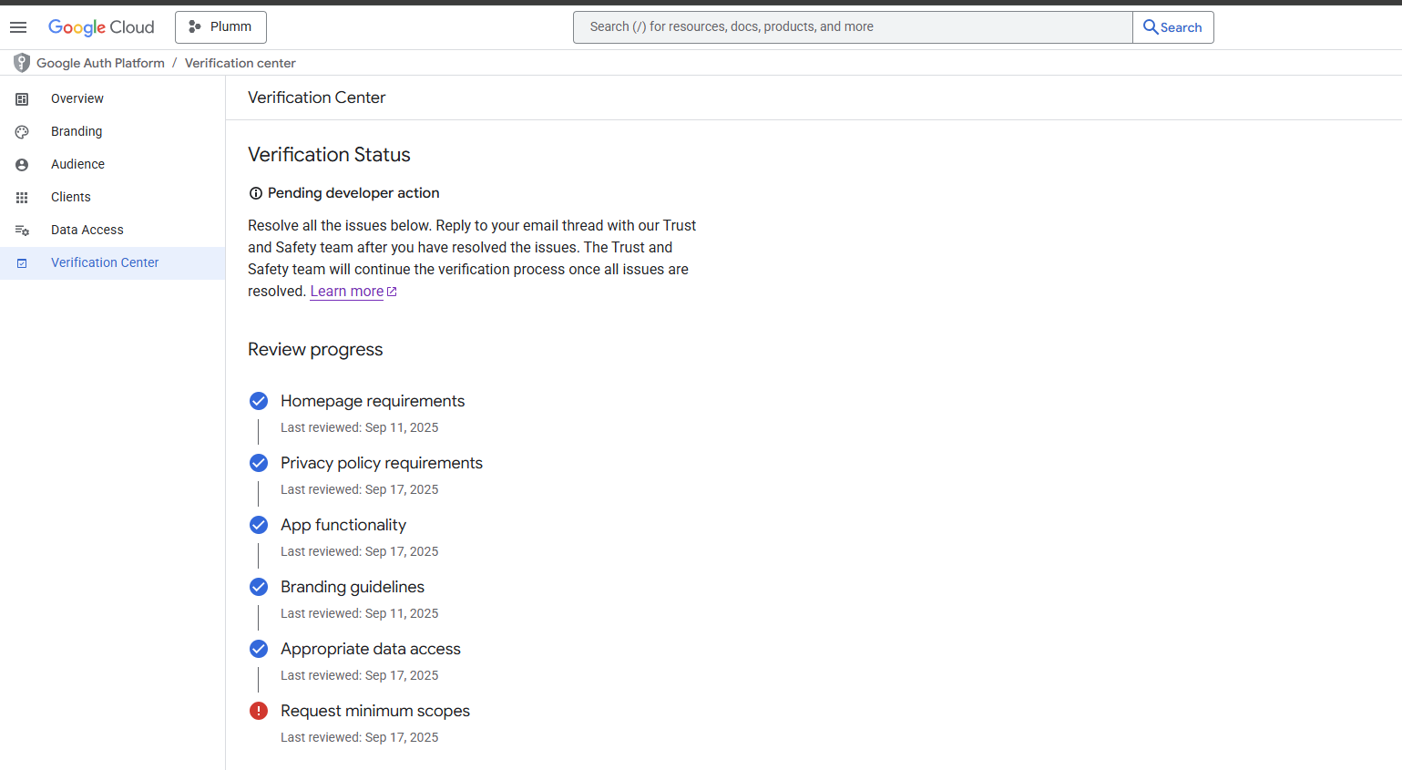Click the Branding palette icon
This screenshot has width=1402, height=770.
[x=22, y=131]
